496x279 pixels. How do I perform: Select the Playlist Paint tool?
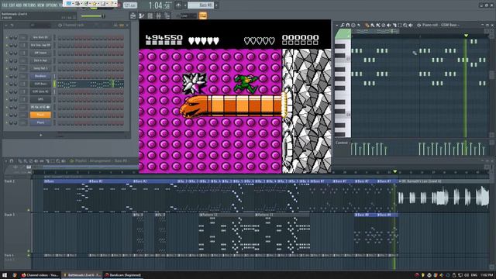[x=26, y=160]
